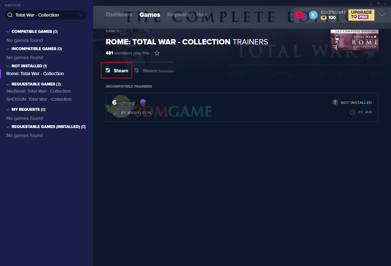Click the Upgrade to Pro button

(361, 15)
